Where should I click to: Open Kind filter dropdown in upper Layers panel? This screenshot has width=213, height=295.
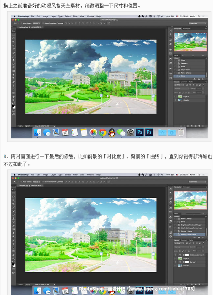pyautogui.click(x=179, y=85)
